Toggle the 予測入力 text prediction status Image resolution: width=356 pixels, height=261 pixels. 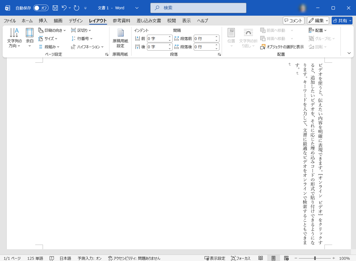click(x=89, y=258)
